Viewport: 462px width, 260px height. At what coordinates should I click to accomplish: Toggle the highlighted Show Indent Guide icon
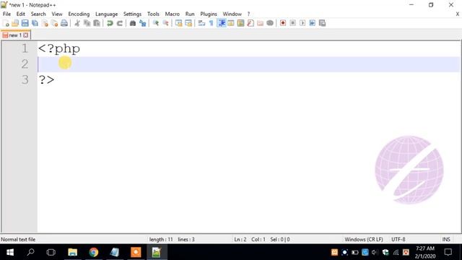222,23
